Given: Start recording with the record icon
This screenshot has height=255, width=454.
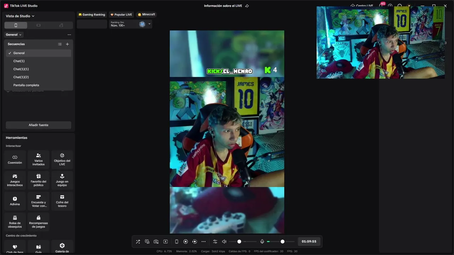Looking at the screenshot, I should point(186,242).
